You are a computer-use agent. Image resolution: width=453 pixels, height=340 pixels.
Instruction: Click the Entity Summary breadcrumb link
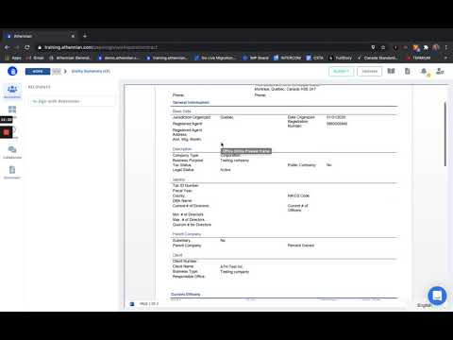tap(91, 71)
